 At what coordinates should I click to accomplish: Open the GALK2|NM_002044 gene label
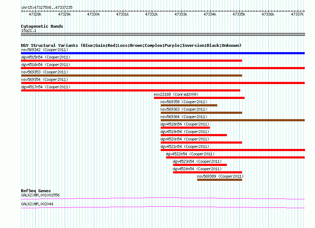[x=37, y=204]
